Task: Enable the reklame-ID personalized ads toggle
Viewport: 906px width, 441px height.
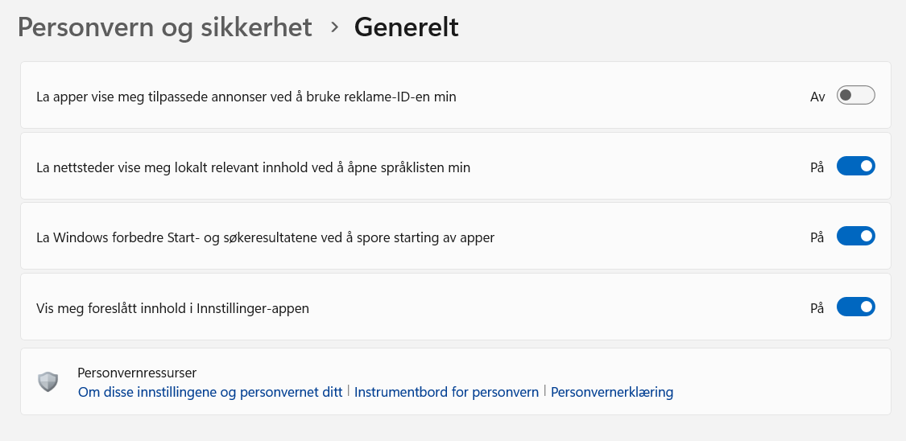Action: coord(855,96)
